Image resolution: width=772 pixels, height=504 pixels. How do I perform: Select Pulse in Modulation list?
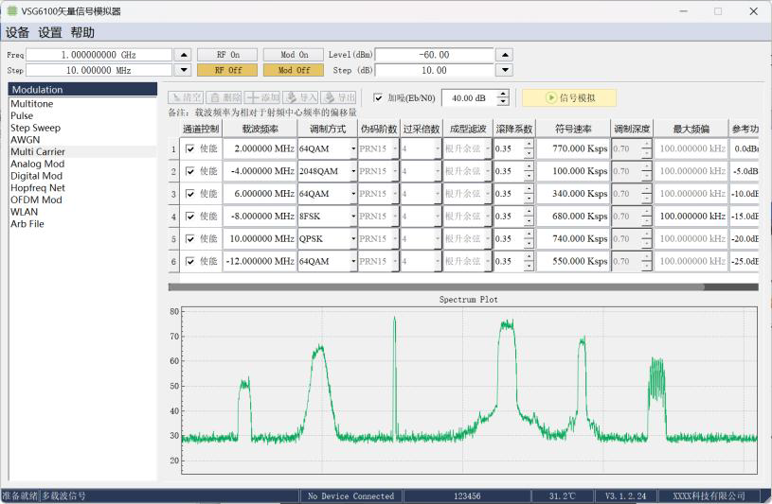pyautogui.click(x=82, y=115)
